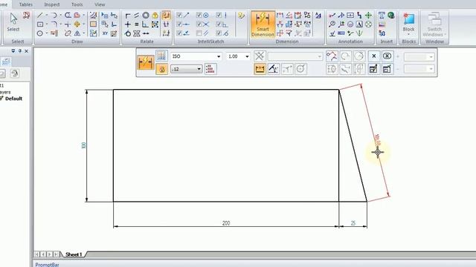Expand the Rectangle tool dropdown arrow
This screenshot has height=267, width=476.
(x=46, y=24)
